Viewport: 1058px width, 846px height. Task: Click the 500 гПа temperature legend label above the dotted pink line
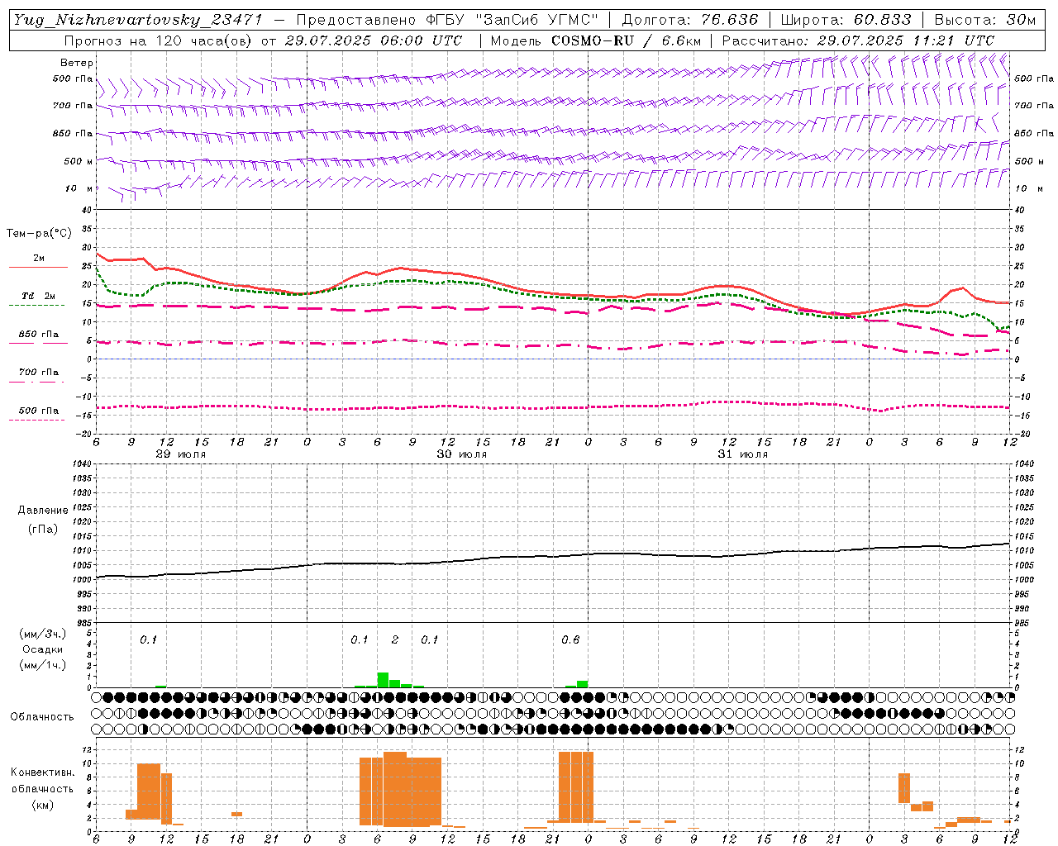[39, 411]
